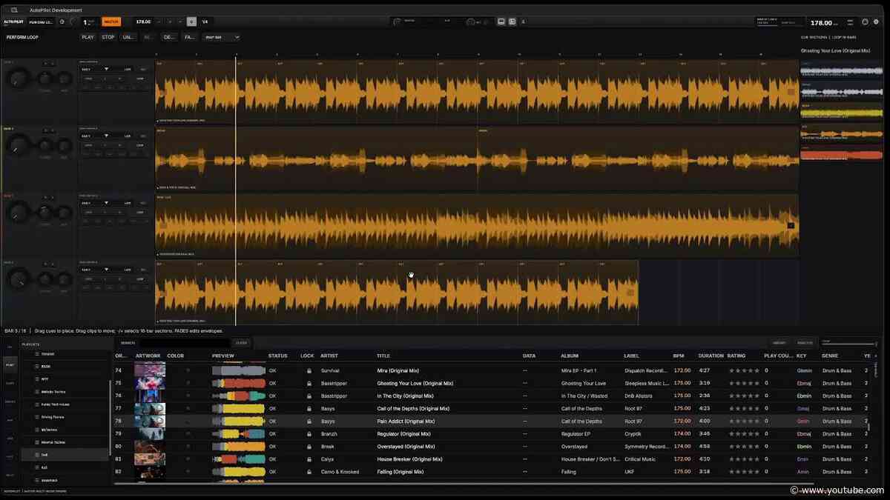Sort the library by the BPM column

pos(679,356)
